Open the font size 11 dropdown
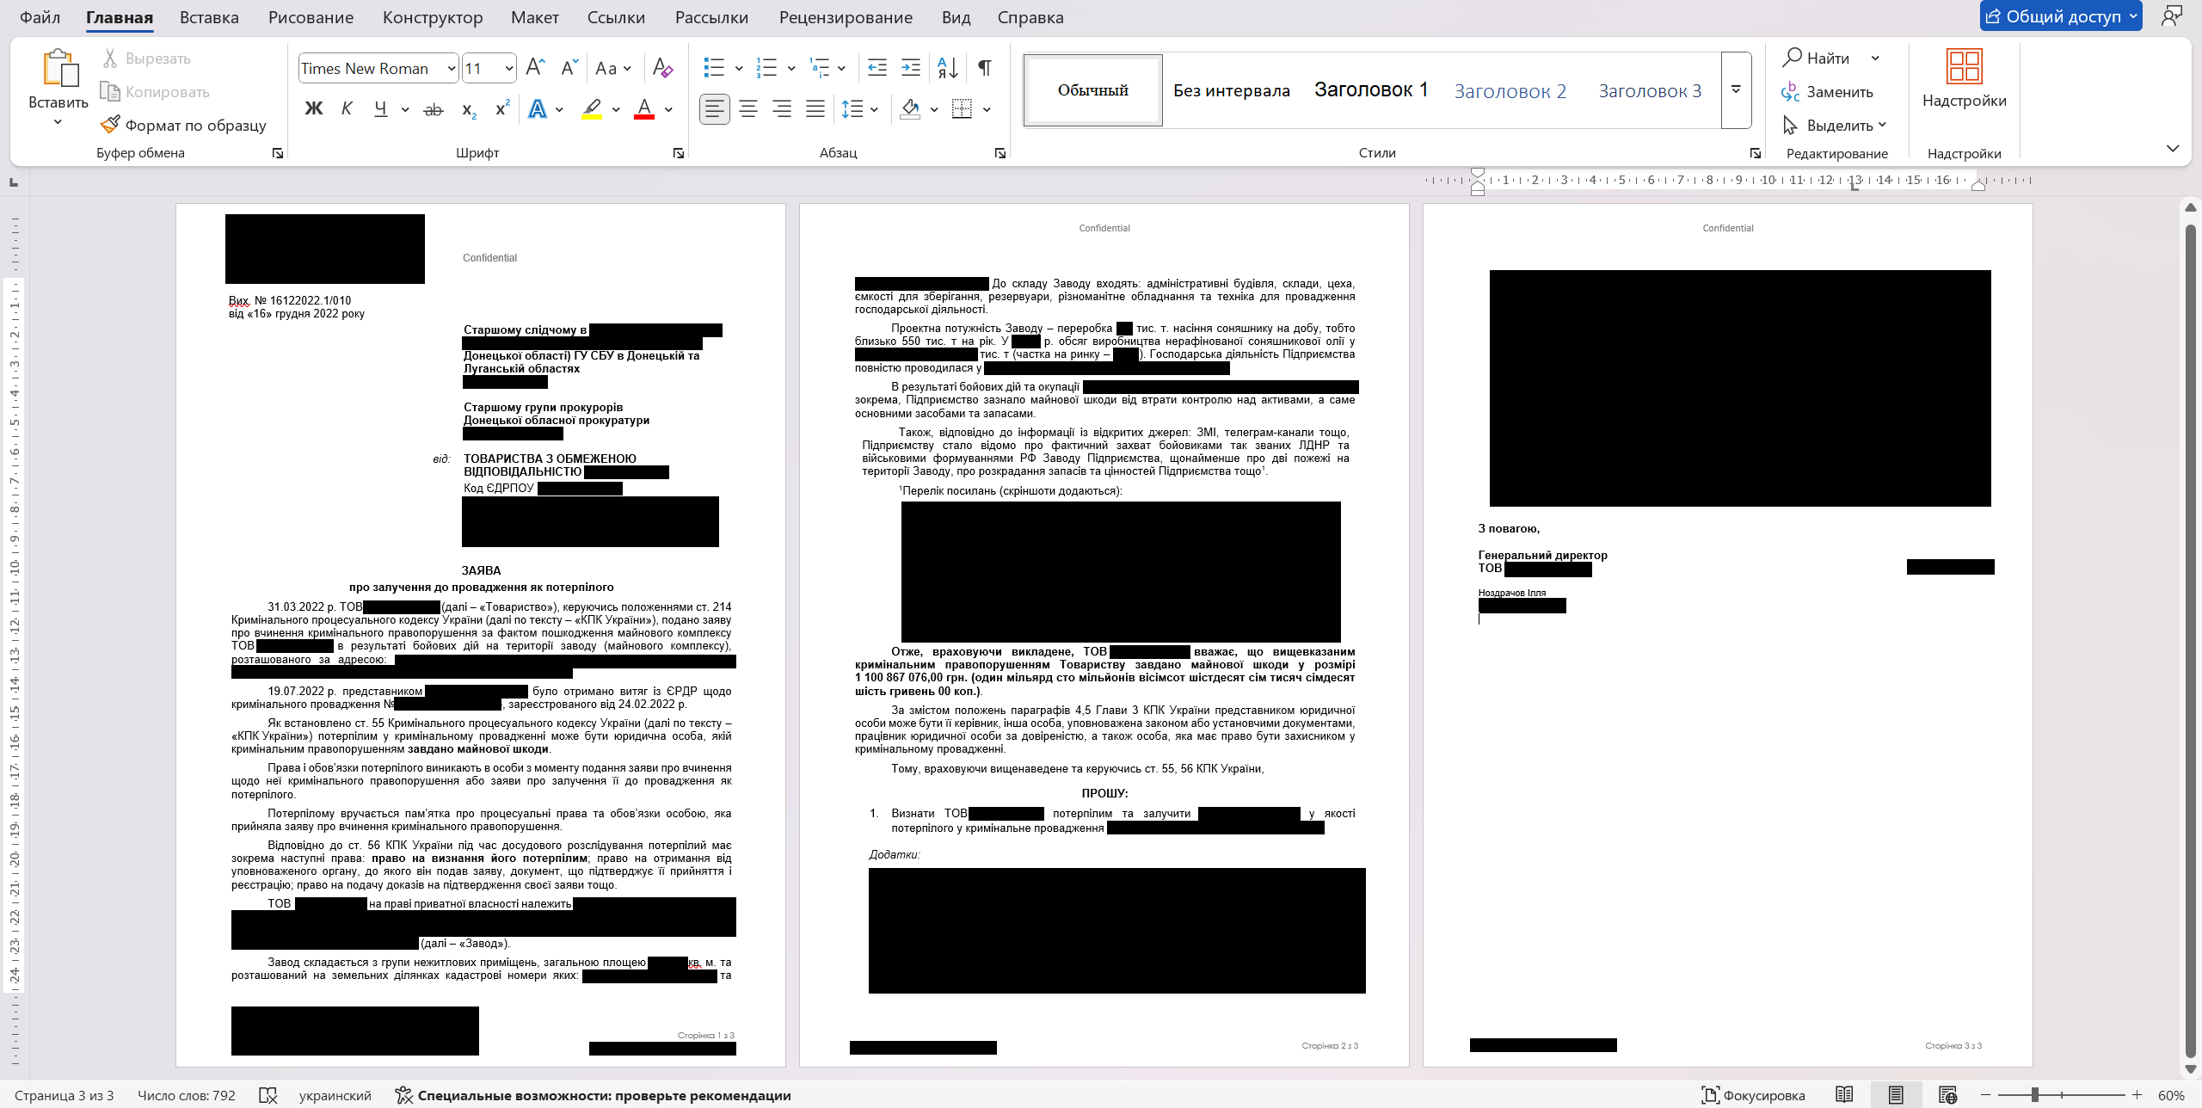This screenshot has height=1108, width=2202. (x=509, y=69)
